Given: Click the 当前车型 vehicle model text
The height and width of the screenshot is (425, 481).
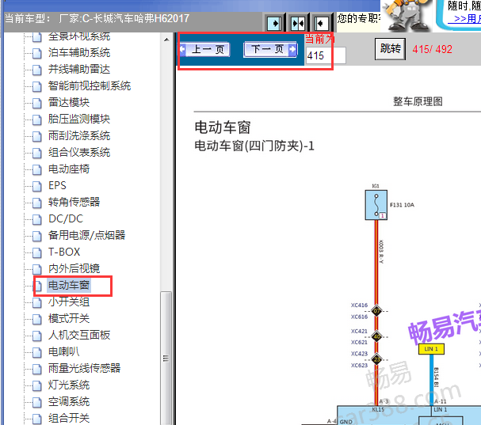Looking at the screenshot, I should pyautogui.click(x=97, y=19).
